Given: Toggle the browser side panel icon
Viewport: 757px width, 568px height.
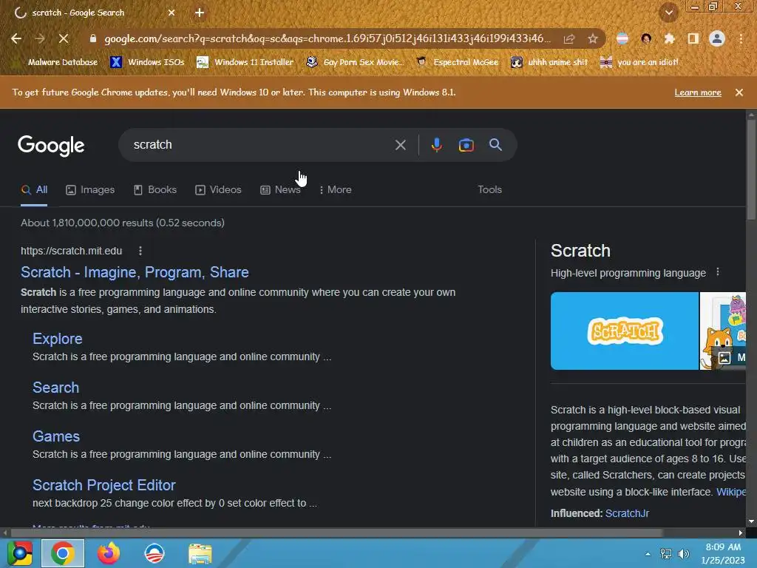Looking at the screenshot, I should click(x=693, y=38).
